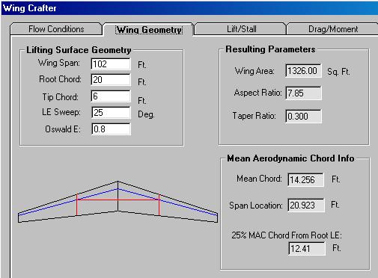
Task: Click the 'Aspect Ratio:' label
Action: coord(257,93)
